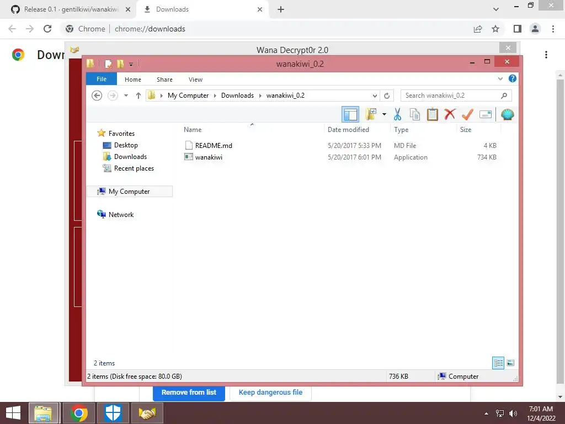Click Downloads in address breadcrumb
The width and height of the screenshot is (565, 424).
click(x=237, y=96)
